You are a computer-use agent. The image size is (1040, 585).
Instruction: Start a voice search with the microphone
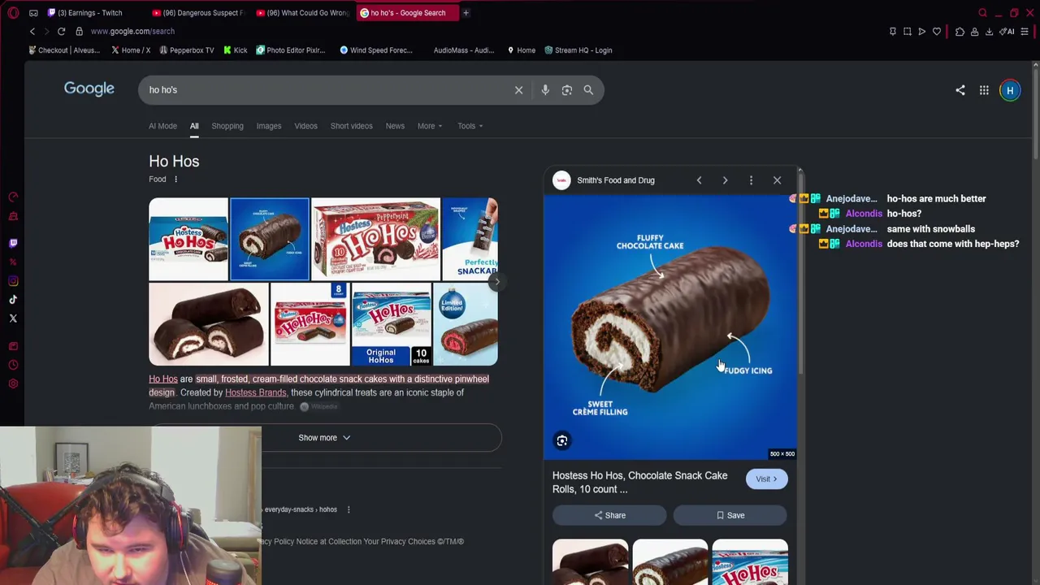545,90
